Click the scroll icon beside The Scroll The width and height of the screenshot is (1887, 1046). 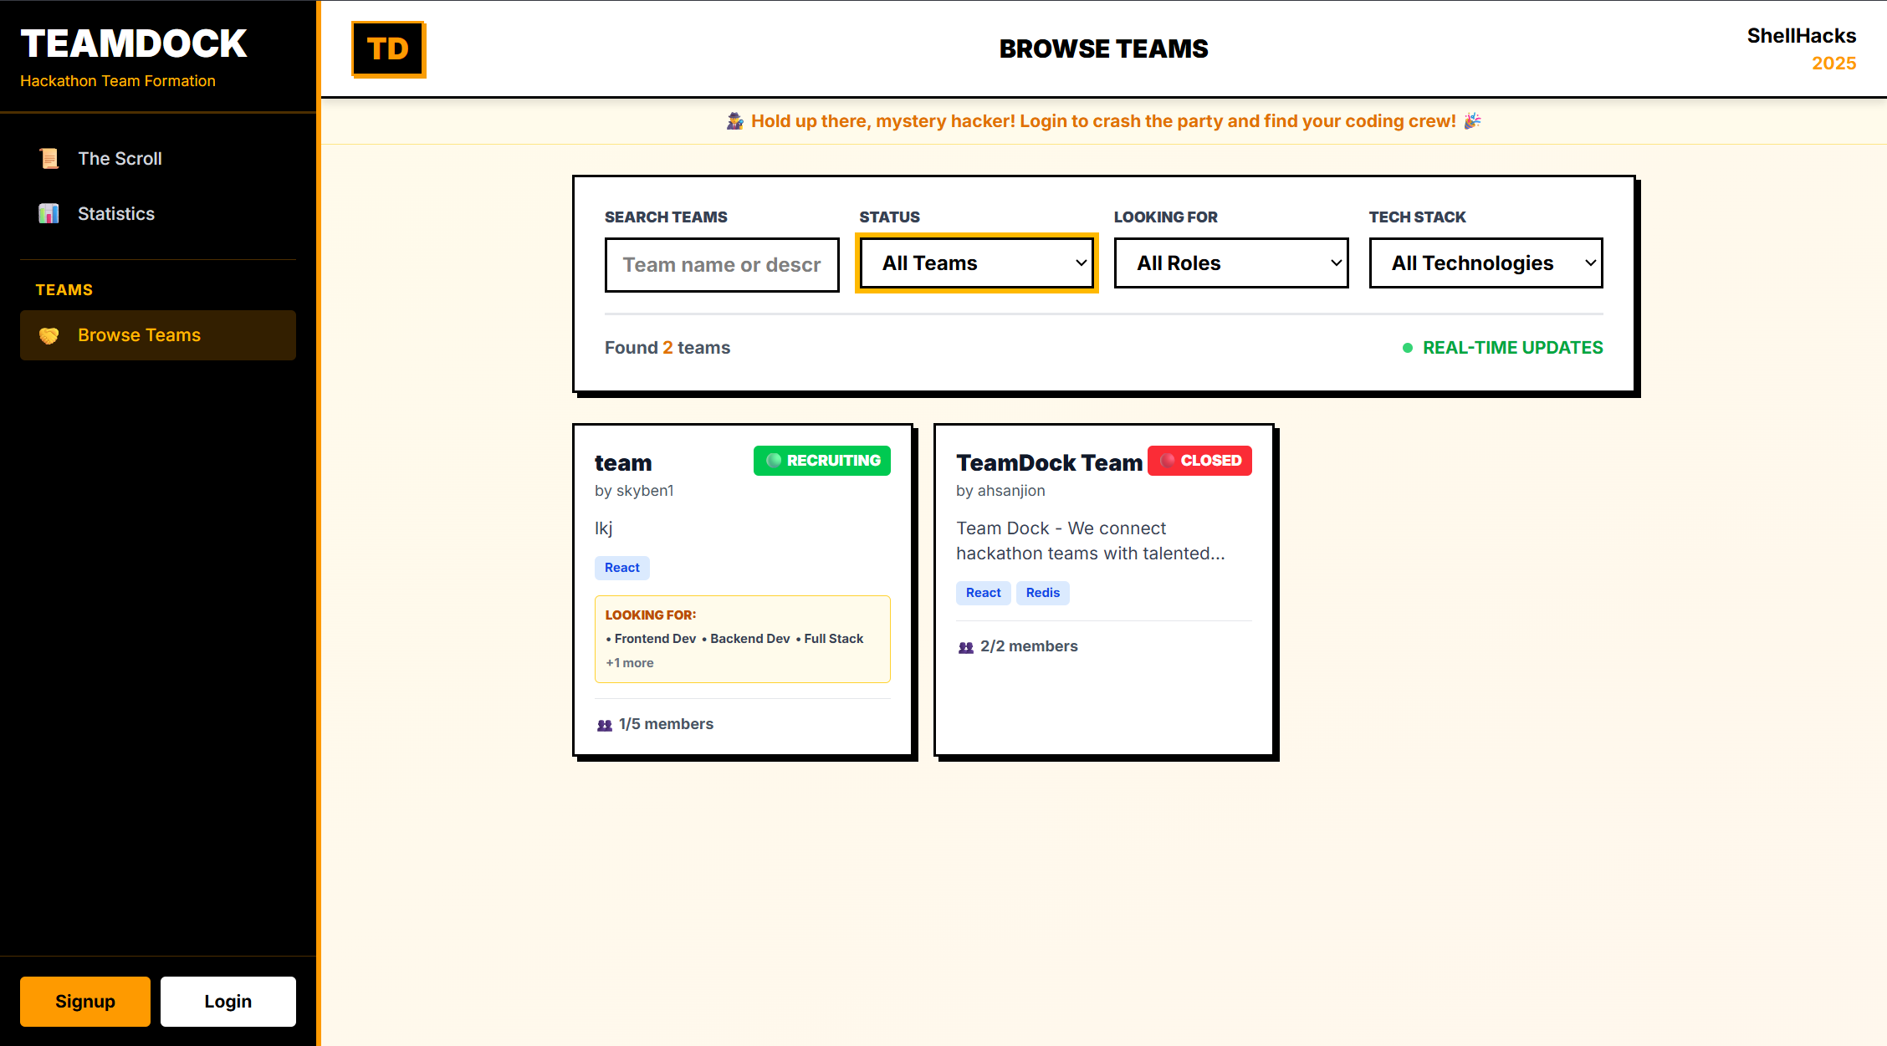49,159
